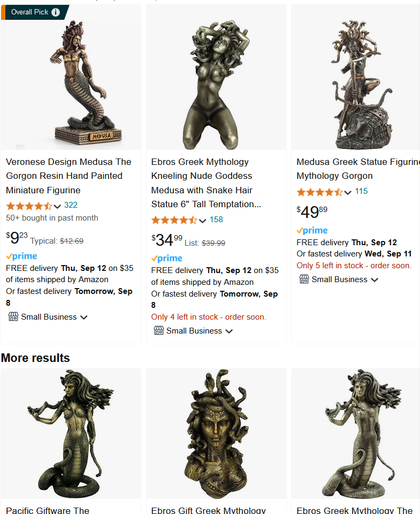
Task: Click the Small Business storefront icon under Veronese figurine
Action: coord(13,316)
